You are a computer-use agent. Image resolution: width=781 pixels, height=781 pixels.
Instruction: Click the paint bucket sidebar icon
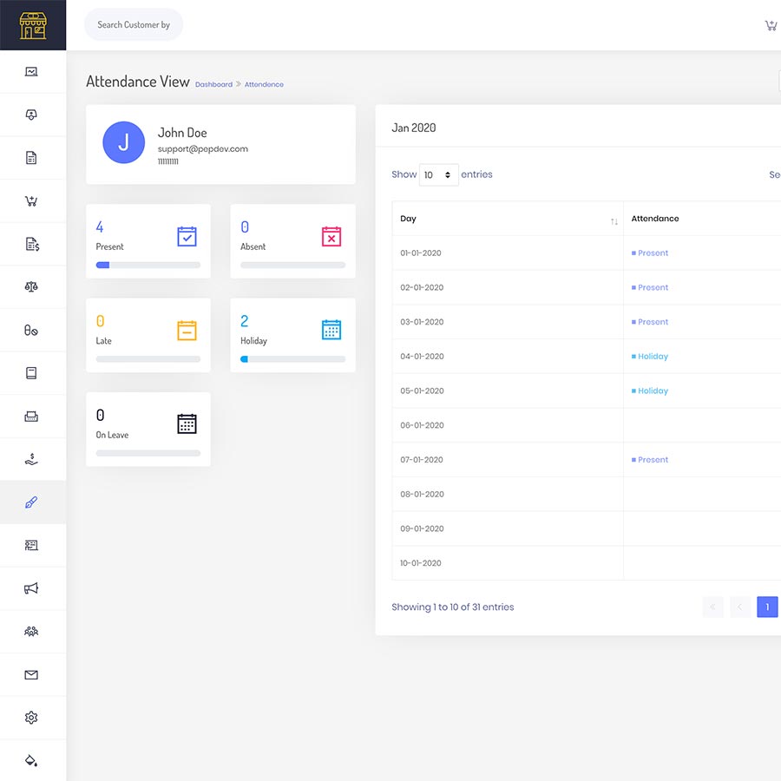31,761
